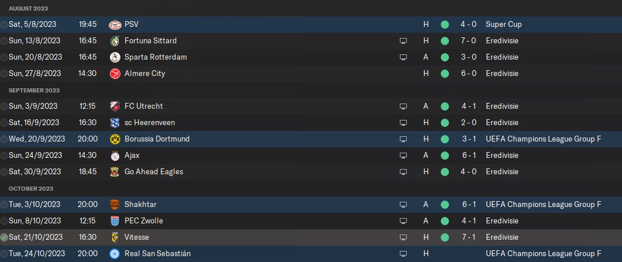Viewport: 622px width, 262px height.
Task: Toggle green checkmark on Vitesse fixture row
Action: (4, 237)
